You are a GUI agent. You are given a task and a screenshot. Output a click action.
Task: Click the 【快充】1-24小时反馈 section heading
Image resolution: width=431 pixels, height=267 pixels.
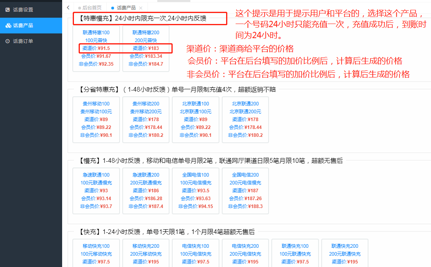click(166, 232)
